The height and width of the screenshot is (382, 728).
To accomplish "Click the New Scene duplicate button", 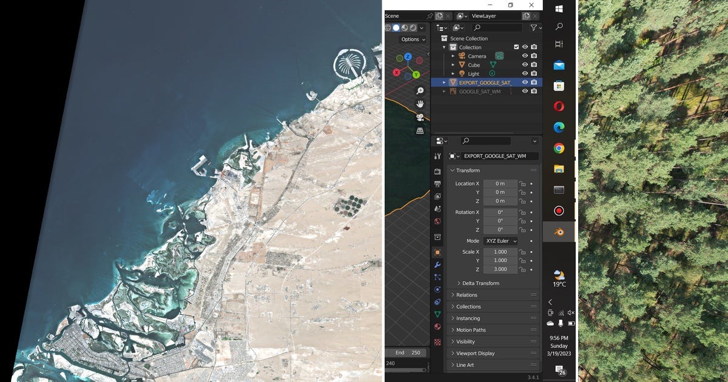I will point(439,16).
